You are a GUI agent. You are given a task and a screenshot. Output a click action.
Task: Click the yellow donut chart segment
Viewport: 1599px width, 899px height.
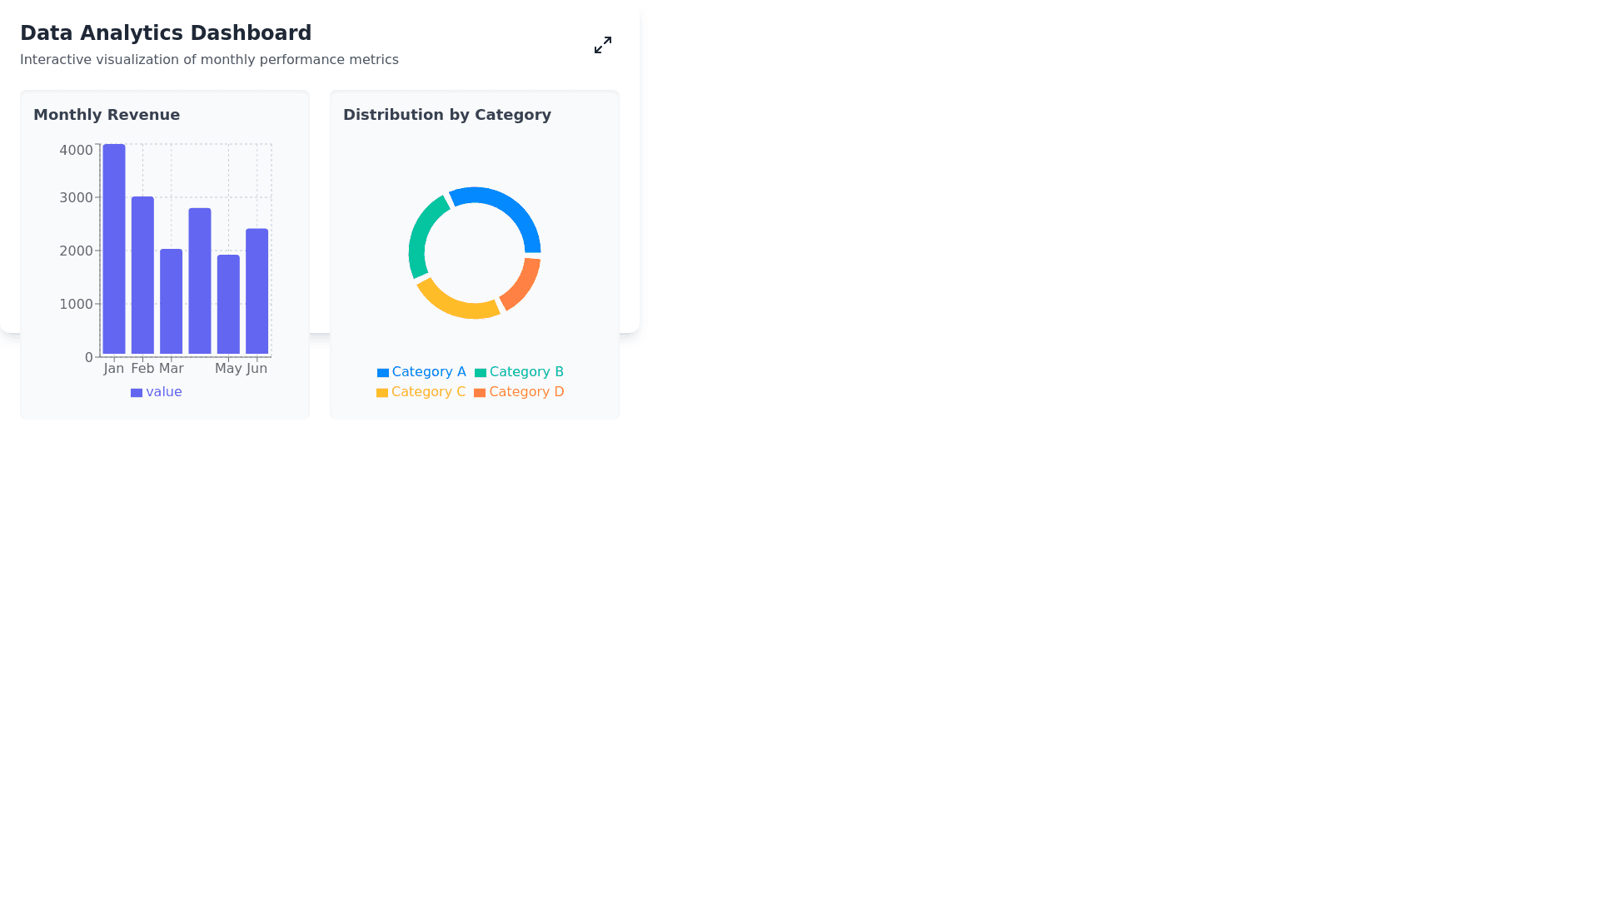tap(454, 306)
